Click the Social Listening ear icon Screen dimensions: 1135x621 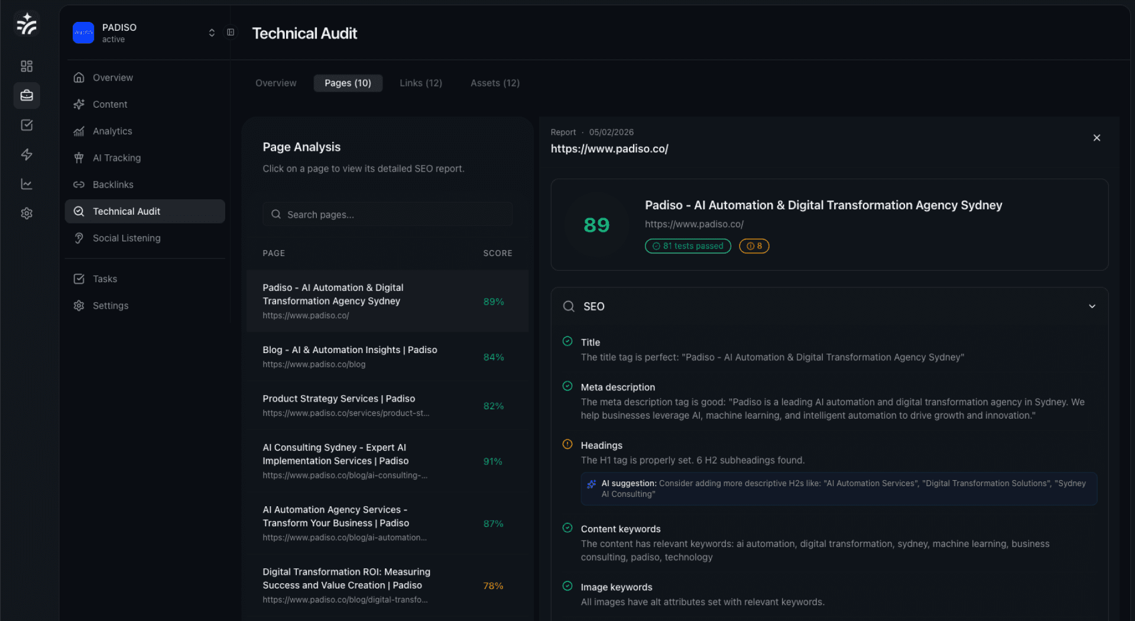point(79,238)
